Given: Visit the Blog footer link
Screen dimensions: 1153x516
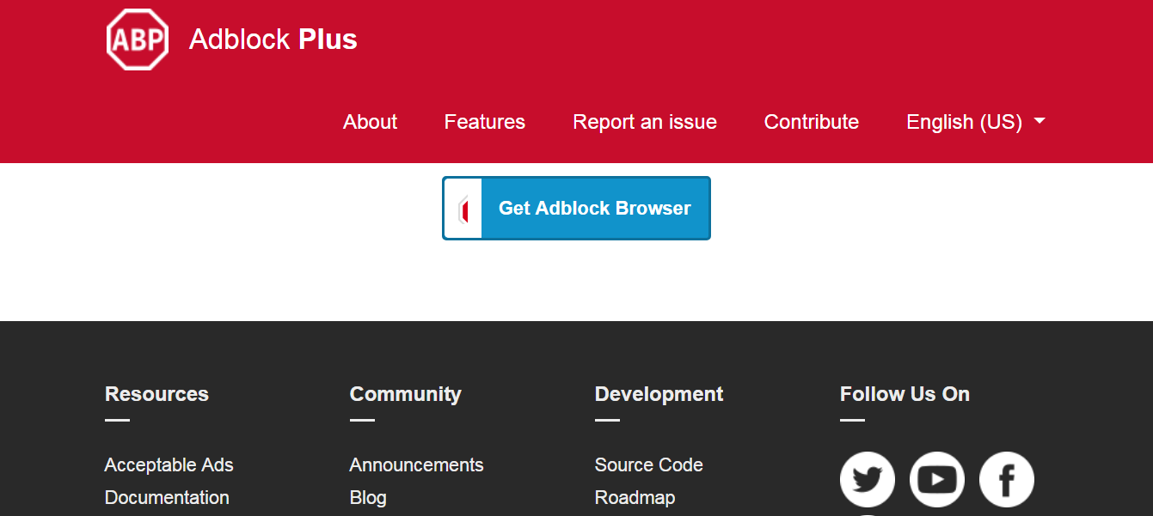Looking at the screenshot, I should pos(368,497).
